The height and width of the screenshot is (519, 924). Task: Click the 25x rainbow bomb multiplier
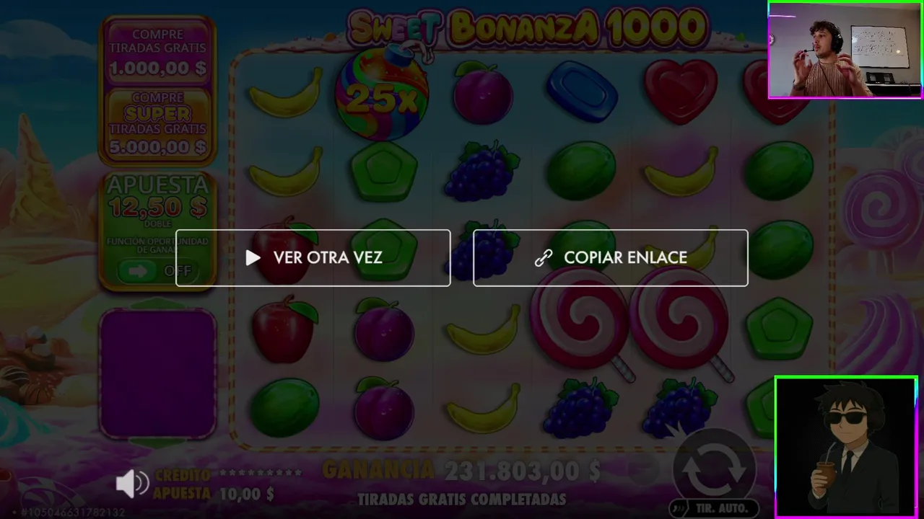[x=383, y=94]
